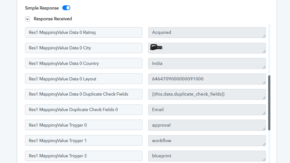Click the Res1 MappingValue Data 0 Rating field
This screenshot has width=290, height=163.
(84, 33)
